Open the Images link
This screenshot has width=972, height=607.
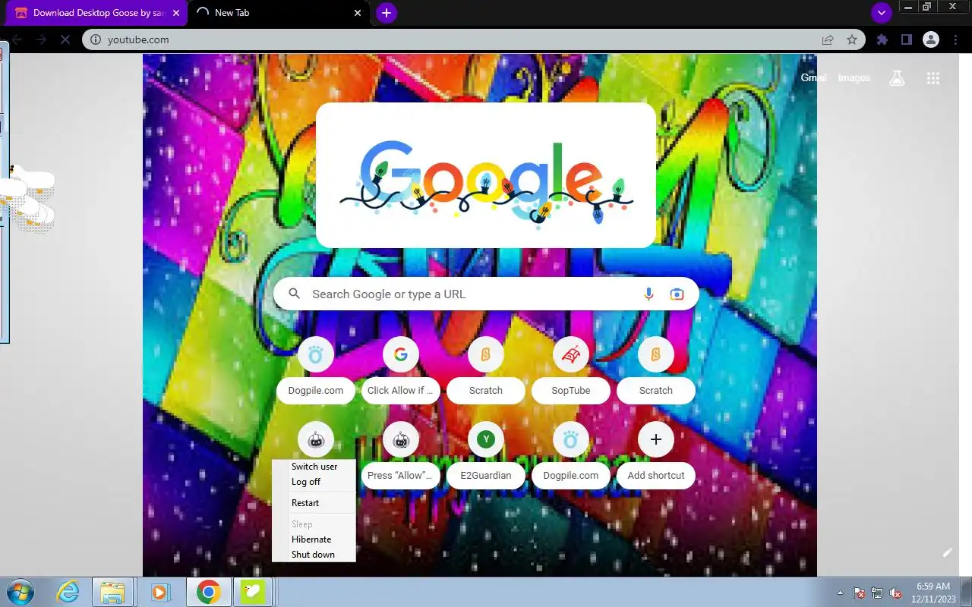[x=854, y=78]
